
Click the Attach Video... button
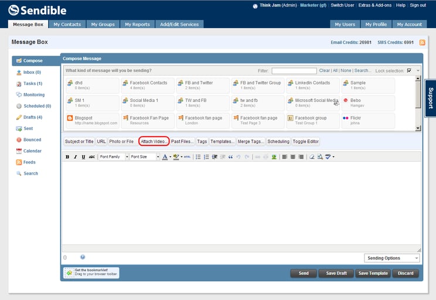point(154,142)
